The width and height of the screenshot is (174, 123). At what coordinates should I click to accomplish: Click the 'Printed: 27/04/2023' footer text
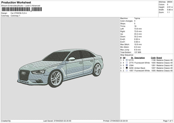115,121
